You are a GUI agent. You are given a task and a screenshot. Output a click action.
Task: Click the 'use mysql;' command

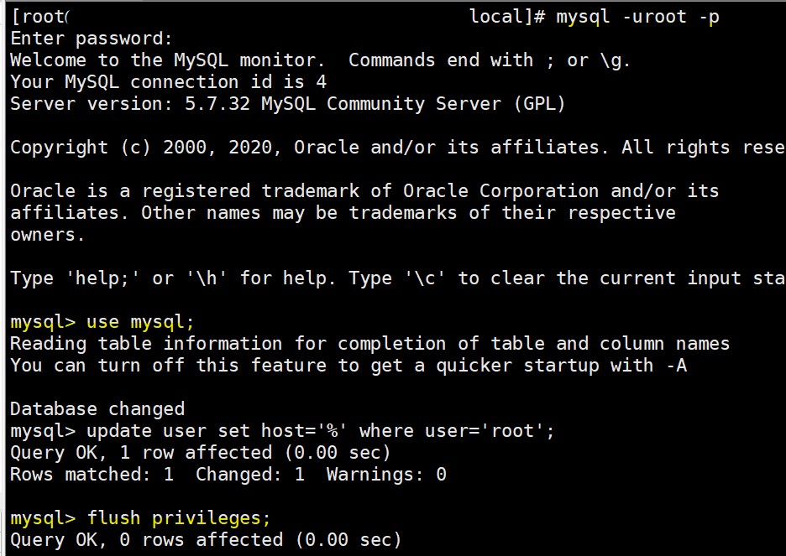(140, 322)
